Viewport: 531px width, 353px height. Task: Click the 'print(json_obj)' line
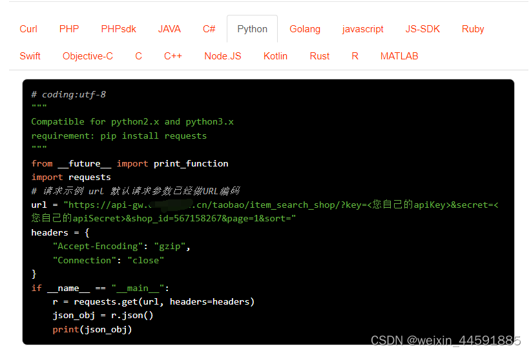(92, 330)
